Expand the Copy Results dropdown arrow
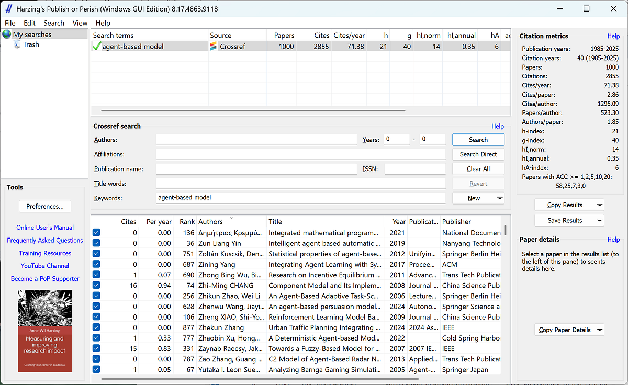The width and height of the screenshot is (628, 385). point(599,205)
